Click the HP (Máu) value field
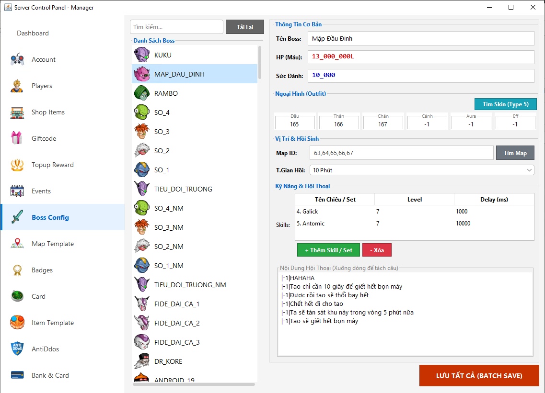Image resolution: width=545 pixels, height=393 pixels. click(x=421, y=57)
